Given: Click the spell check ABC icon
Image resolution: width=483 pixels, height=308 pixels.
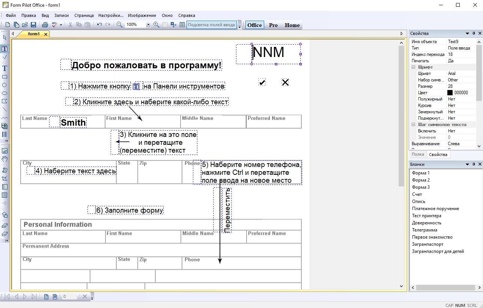Looking at the screenshot, I should click(54, 25).
